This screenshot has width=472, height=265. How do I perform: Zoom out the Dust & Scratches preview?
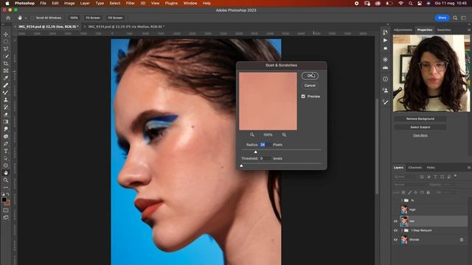(x=252, y=135)
